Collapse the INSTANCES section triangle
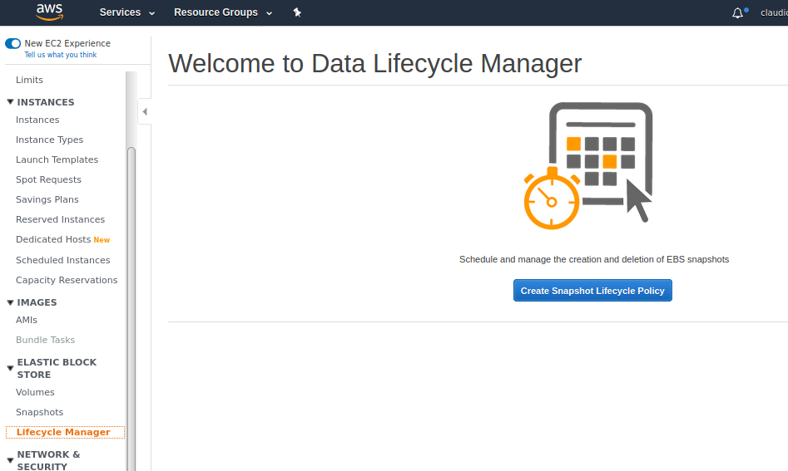The width and height of the screenshot is (788, 471). 10,102
